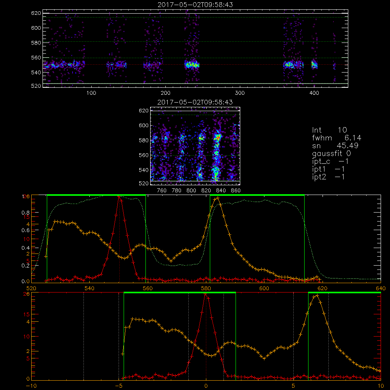Click the middle image title 2017-05-02T09:58:43
This screenshot has width=390, height=390.
(x=195, y=102)
